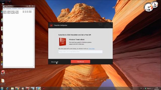Screen dimensions: 161x90
Task: Switch to the Notepad taskbar button
Action: click(x=33, y=88)
